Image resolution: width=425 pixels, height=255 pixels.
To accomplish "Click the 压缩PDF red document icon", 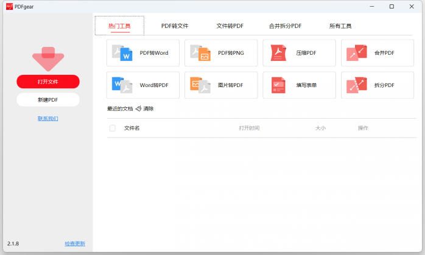I will click(x=278, y=53).
